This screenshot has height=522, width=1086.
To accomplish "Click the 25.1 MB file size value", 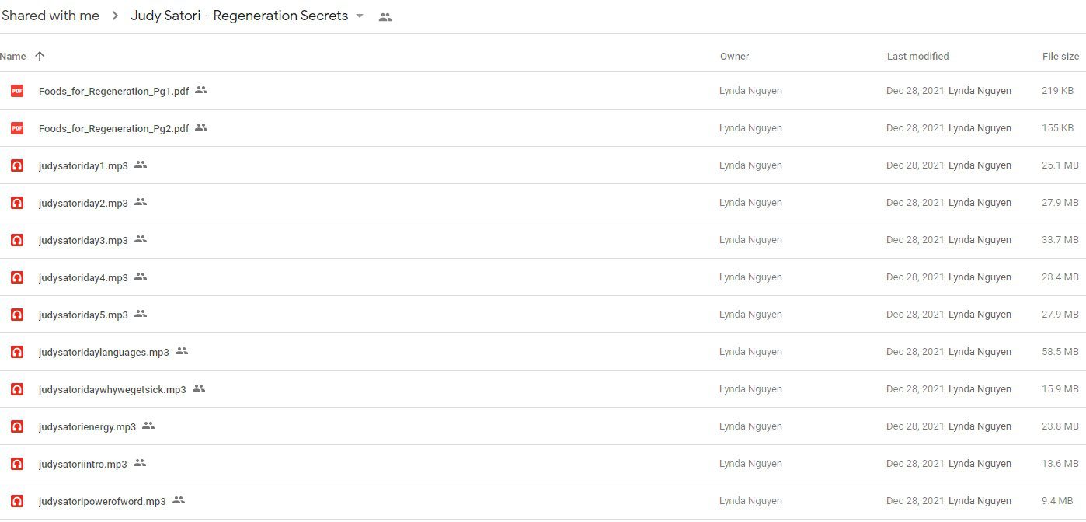I will point(1060,165).
